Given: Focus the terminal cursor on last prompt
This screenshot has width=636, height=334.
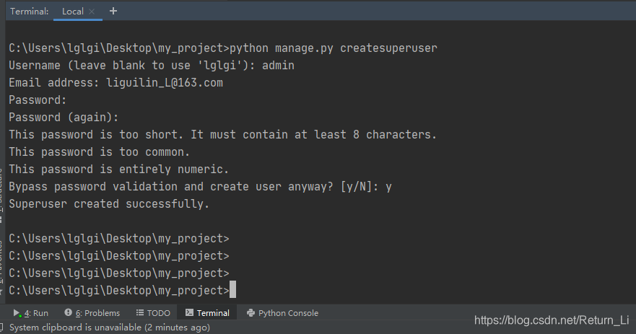Looking at the screenshot, I should 232,291.
